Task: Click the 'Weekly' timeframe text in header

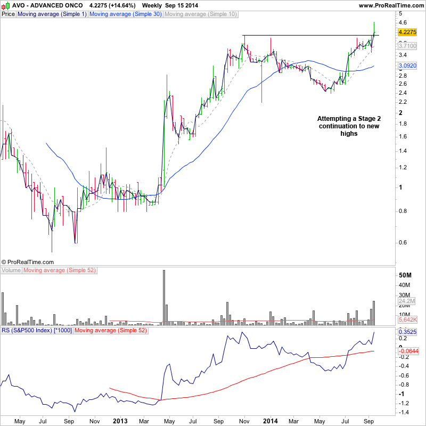Action: point(152,5)
